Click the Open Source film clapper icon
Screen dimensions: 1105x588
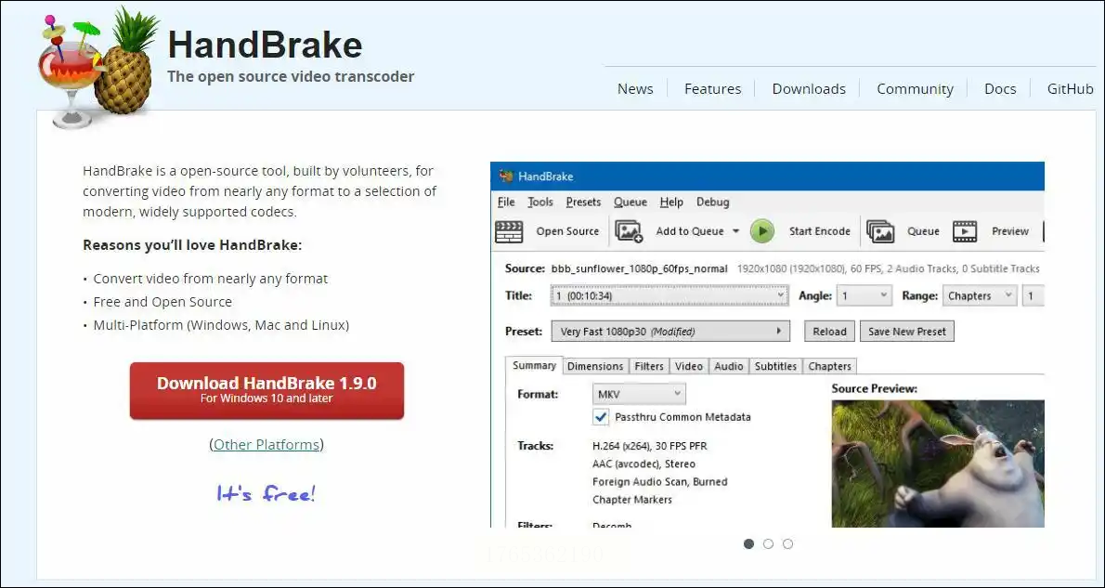509,231
